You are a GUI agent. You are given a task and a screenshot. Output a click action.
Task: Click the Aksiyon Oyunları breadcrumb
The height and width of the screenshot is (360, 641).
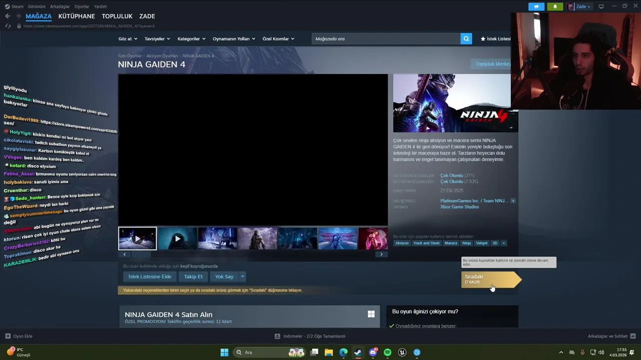point(162,56)
